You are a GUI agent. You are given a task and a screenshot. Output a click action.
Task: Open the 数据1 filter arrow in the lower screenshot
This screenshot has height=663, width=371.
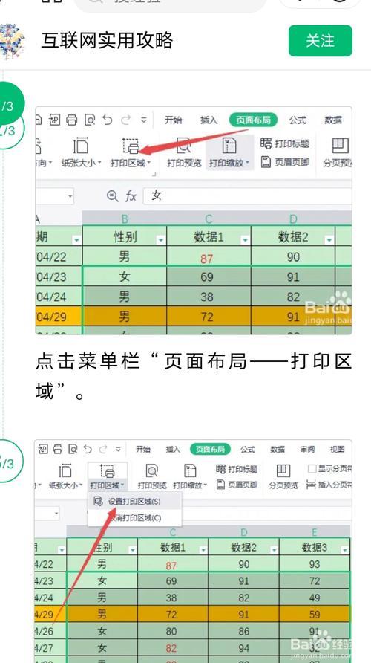coord(203,550)
